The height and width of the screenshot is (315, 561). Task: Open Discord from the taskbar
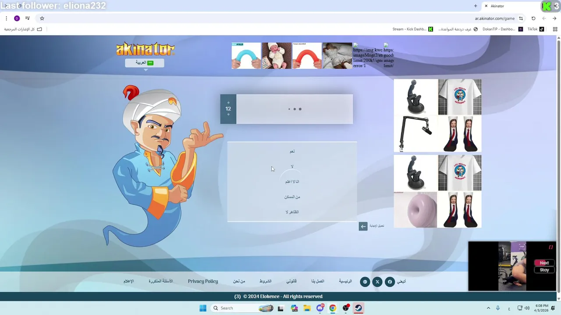click(x=320, y=308)
